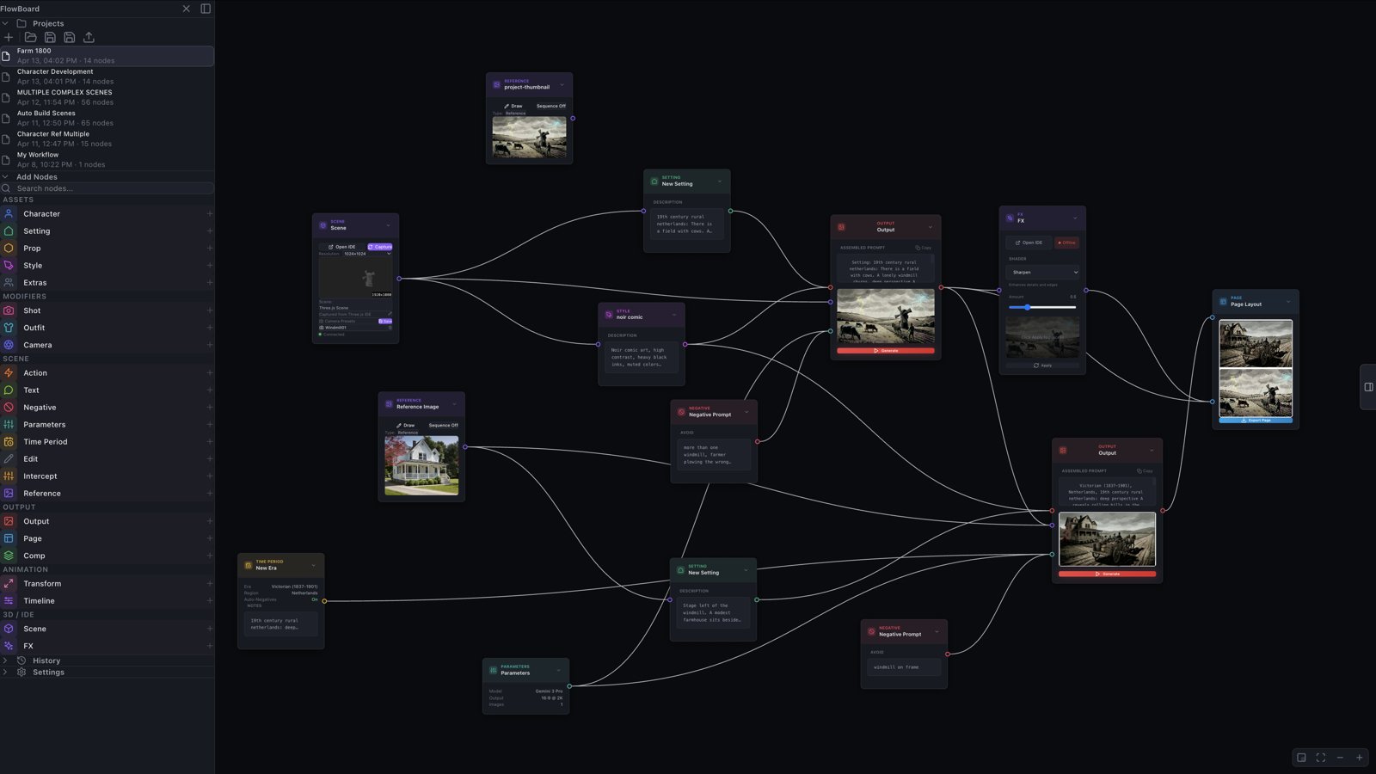Click the Parameters sliders icon
Image resolution: width=1376 pixels, height=774 pixels.
click(x=9, y=424)
